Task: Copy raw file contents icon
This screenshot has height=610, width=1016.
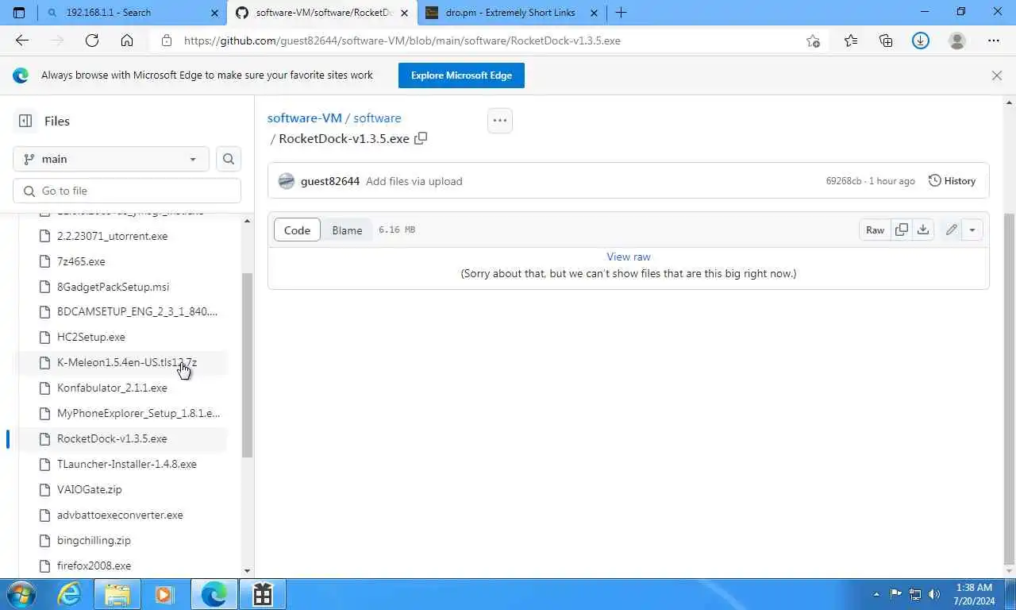Action: tap(902, 230)
